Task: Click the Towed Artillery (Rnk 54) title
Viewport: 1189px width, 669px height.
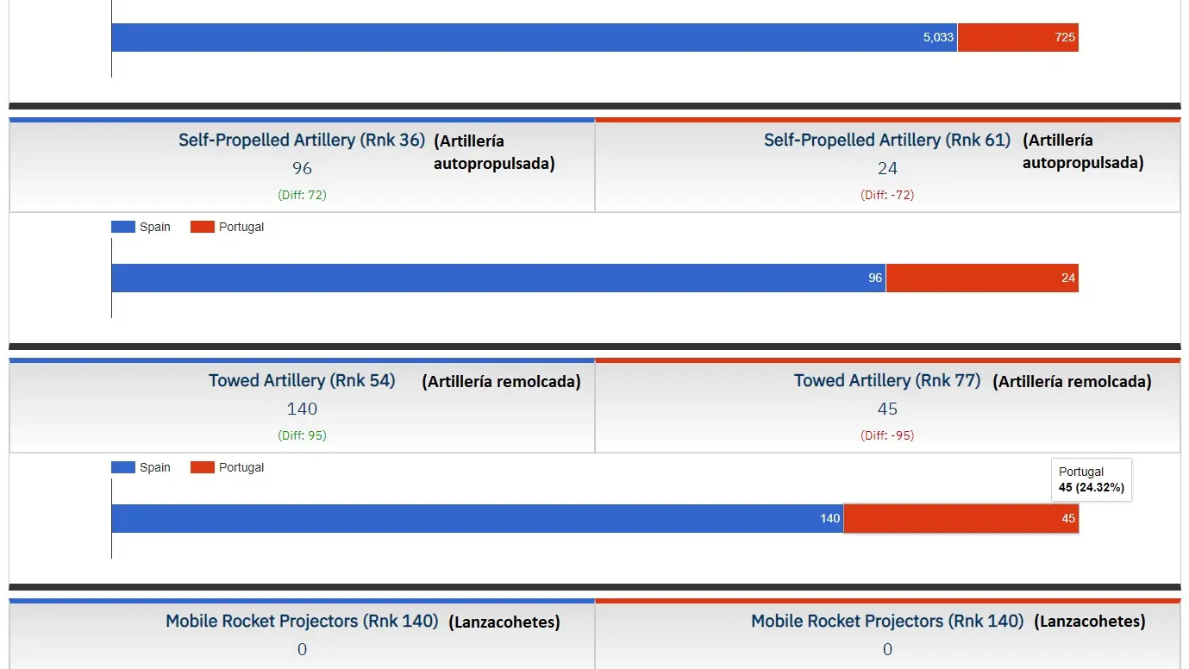Action: [302, 380]
